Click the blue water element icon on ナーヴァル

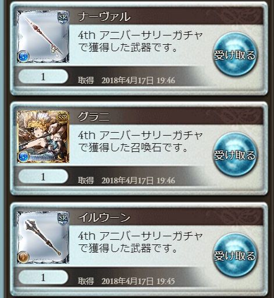23,56
